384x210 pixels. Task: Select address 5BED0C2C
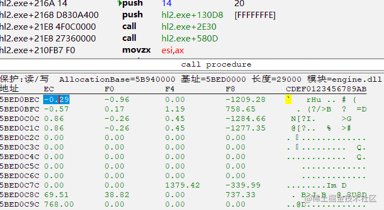click(x=20, y=138)
